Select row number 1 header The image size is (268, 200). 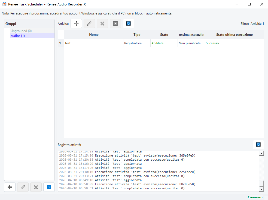[61, 43]
